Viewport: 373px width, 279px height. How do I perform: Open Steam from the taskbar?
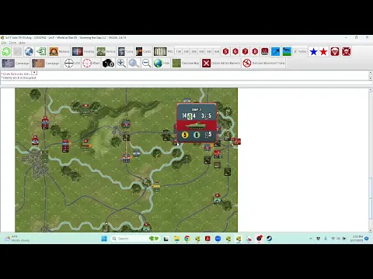(x=269, y=239)
